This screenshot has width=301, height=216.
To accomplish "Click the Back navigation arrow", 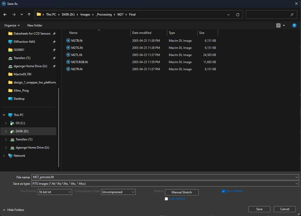I will 5,15.
